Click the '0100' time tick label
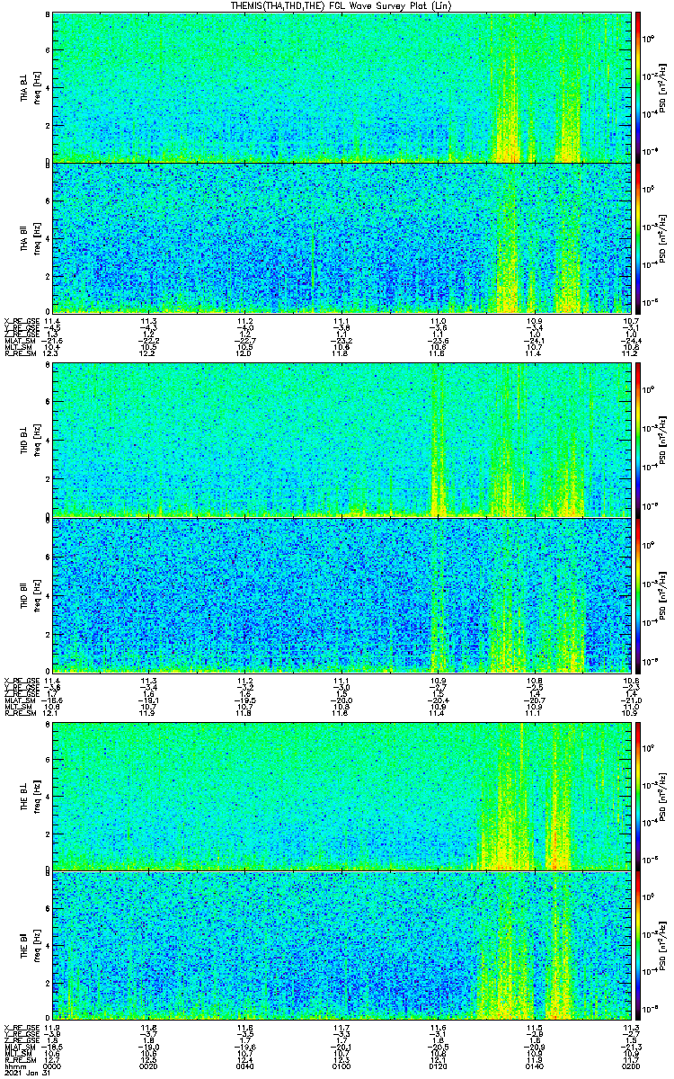The height and width of the screenshot is (1079, 674). 343,1065
